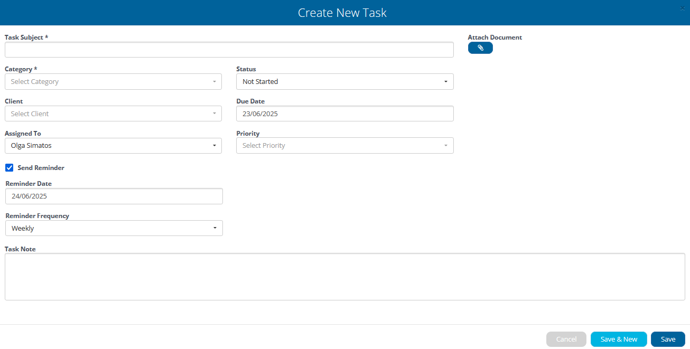
Task: Click the Cancel button
Action: pyautogui.click(x=566, y=339)
